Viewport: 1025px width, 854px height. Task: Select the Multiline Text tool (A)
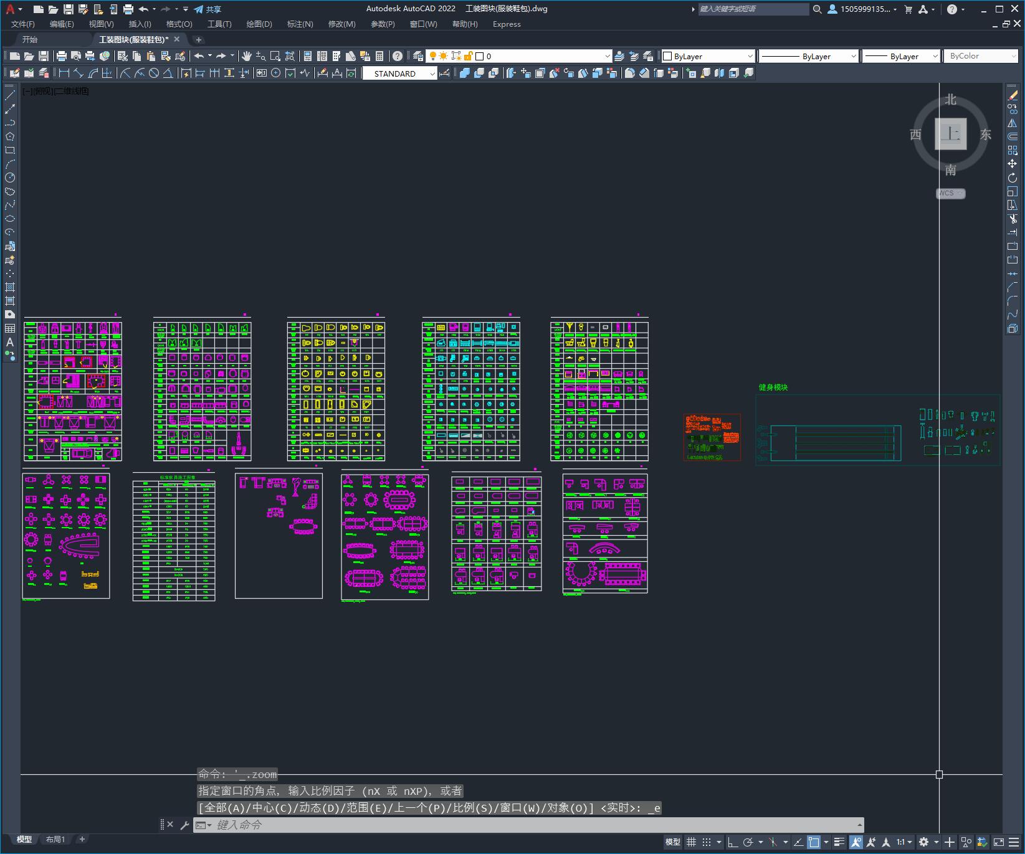tap(10, 342)
